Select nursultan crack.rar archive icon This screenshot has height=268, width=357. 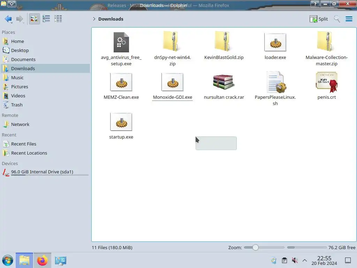pyautogui.click(x=224, y=82)
